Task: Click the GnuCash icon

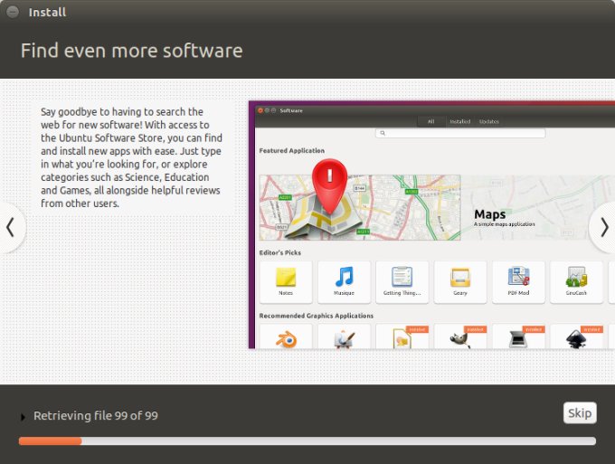Action: [x=576, y=278]
